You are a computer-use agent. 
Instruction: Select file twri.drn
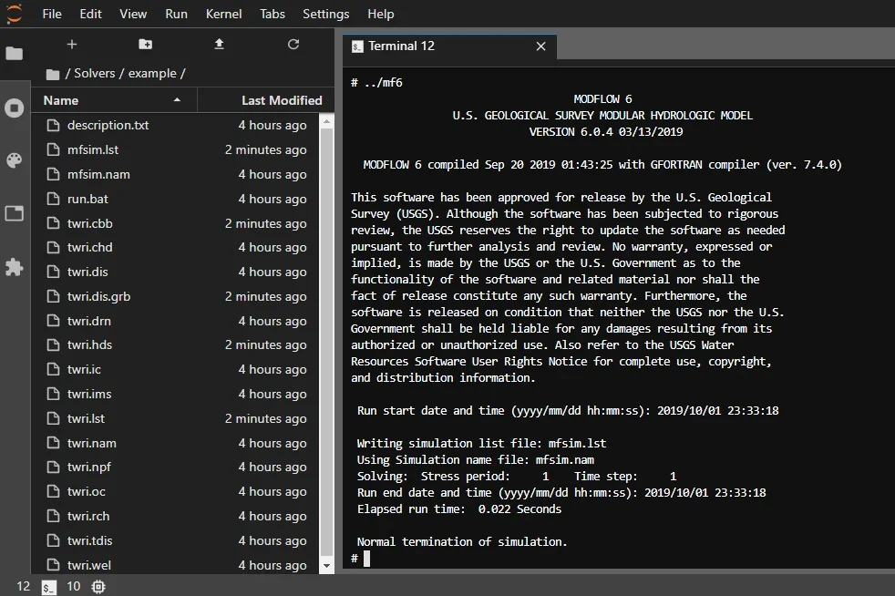[175, 321]
